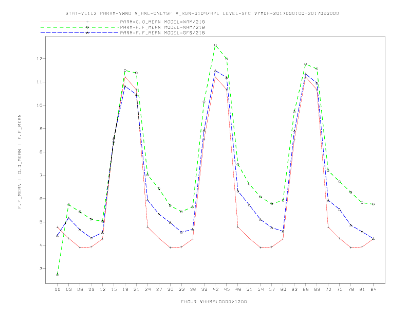Click x-axis tick label 27
Viewport: 407px width, 315px height.
coord(159,289)
